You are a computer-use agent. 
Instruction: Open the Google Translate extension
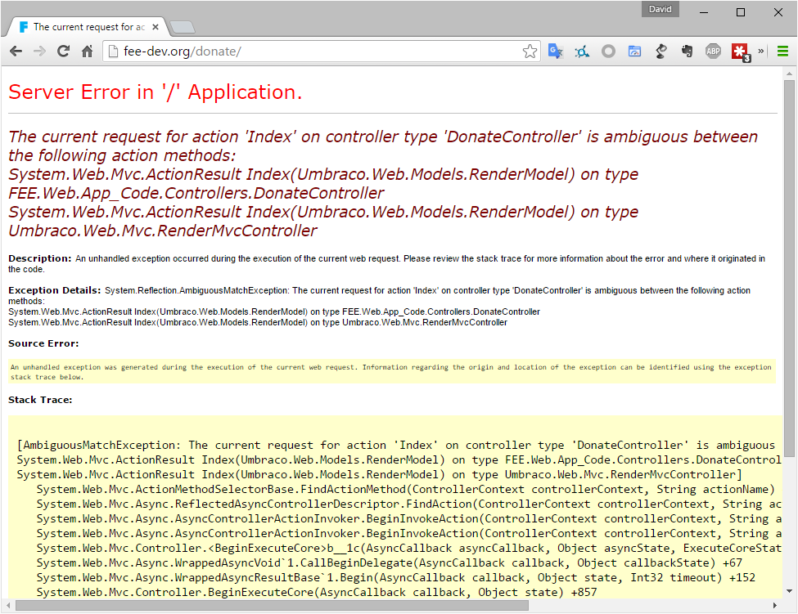coord(556,52)
